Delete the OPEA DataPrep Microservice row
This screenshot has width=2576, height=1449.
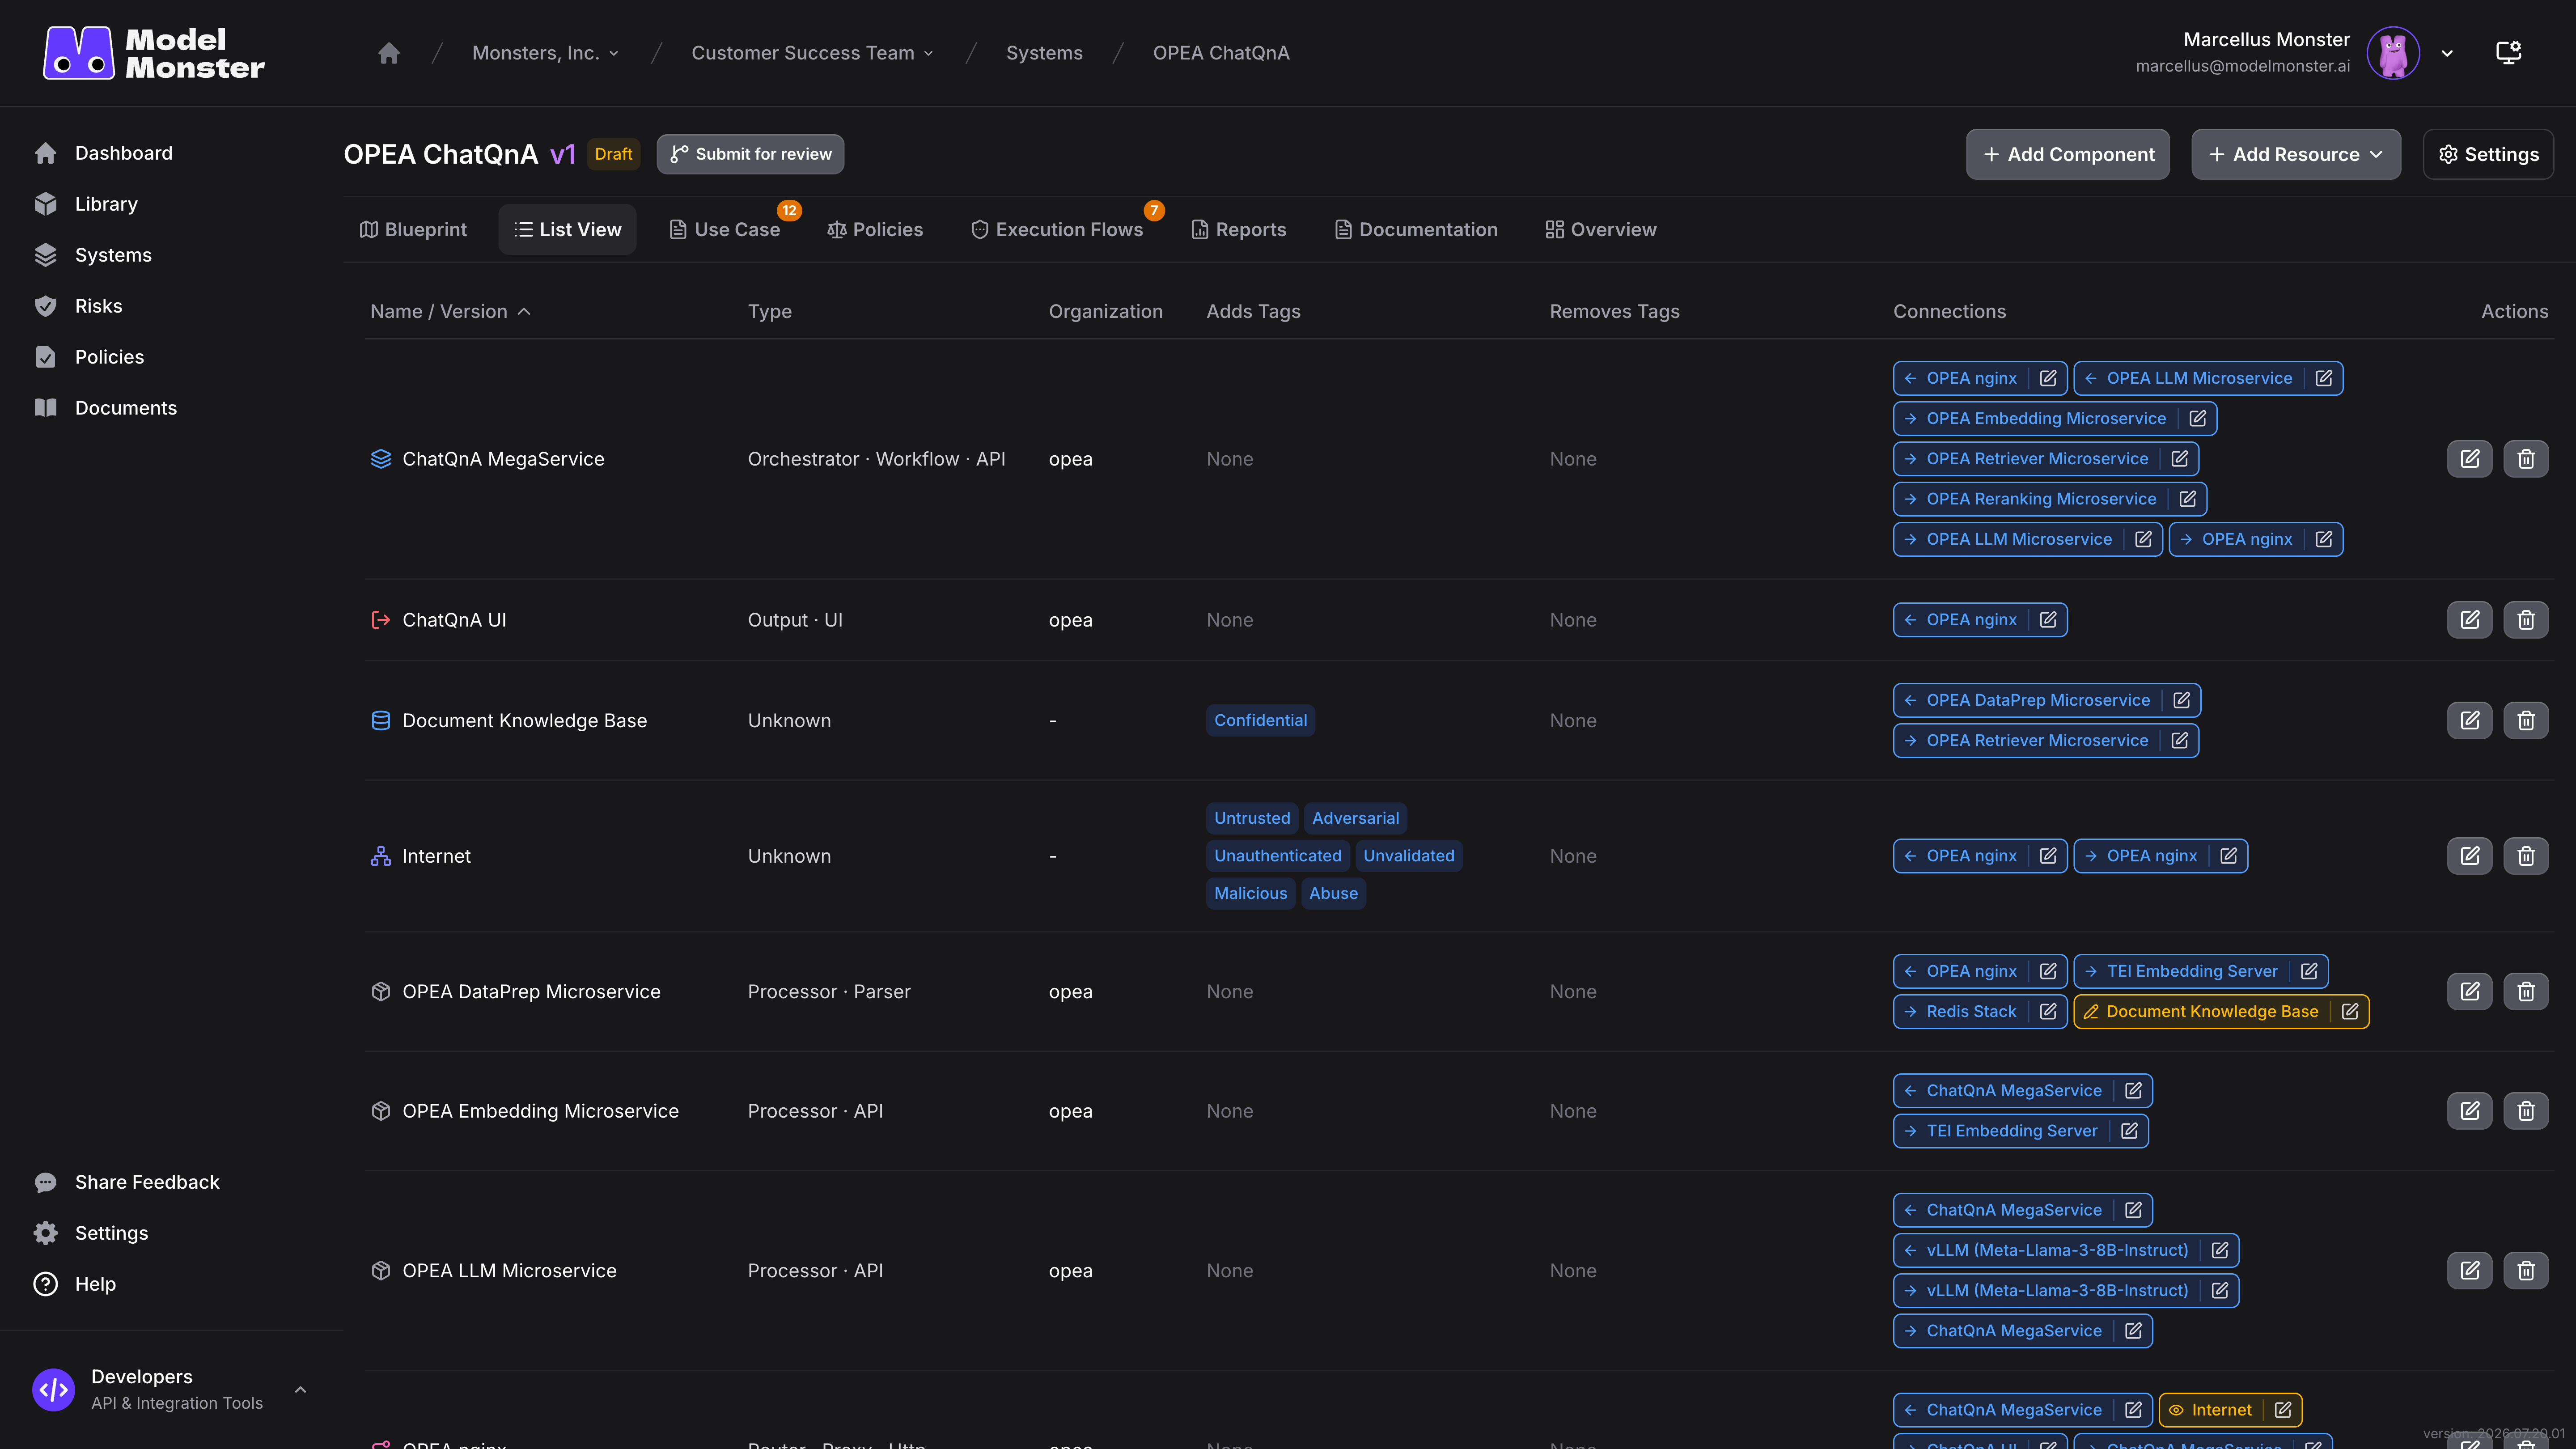(2526, 991)
